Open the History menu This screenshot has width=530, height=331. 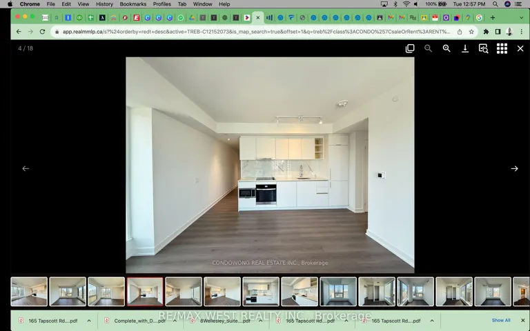104,4
